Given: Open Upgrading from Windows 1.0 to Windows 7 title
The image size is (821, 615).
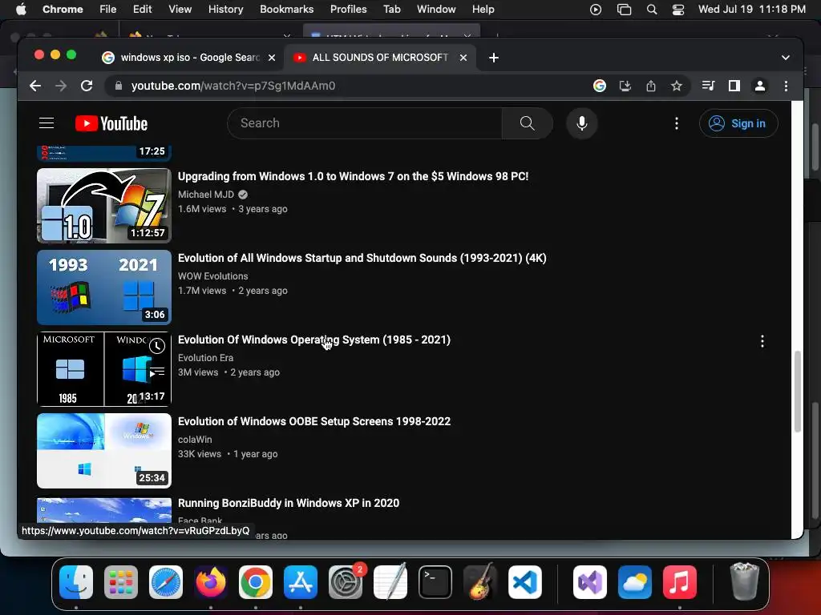Looking at the screenshot, I should coord(353,176).
